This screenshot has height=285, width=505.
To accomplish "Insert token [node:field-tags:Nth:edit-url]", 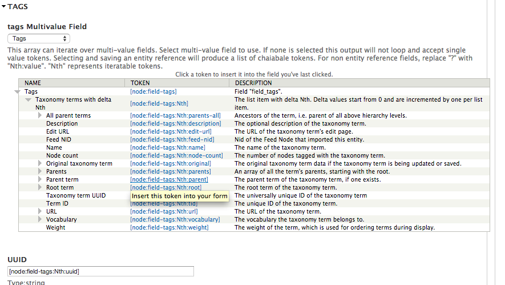I will pos(171,131).
